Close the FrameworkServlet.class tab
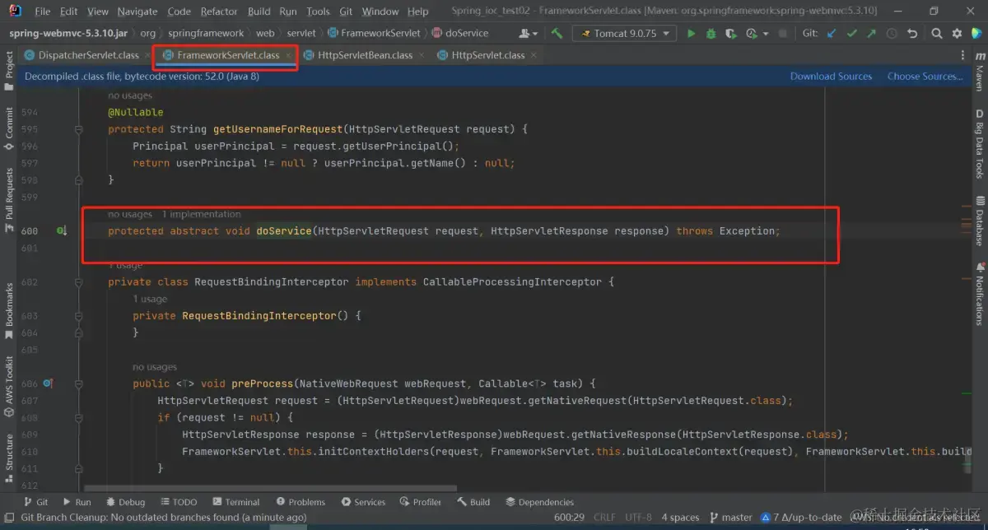This screenshot has width=988, height=530. (x=288, y=55)
